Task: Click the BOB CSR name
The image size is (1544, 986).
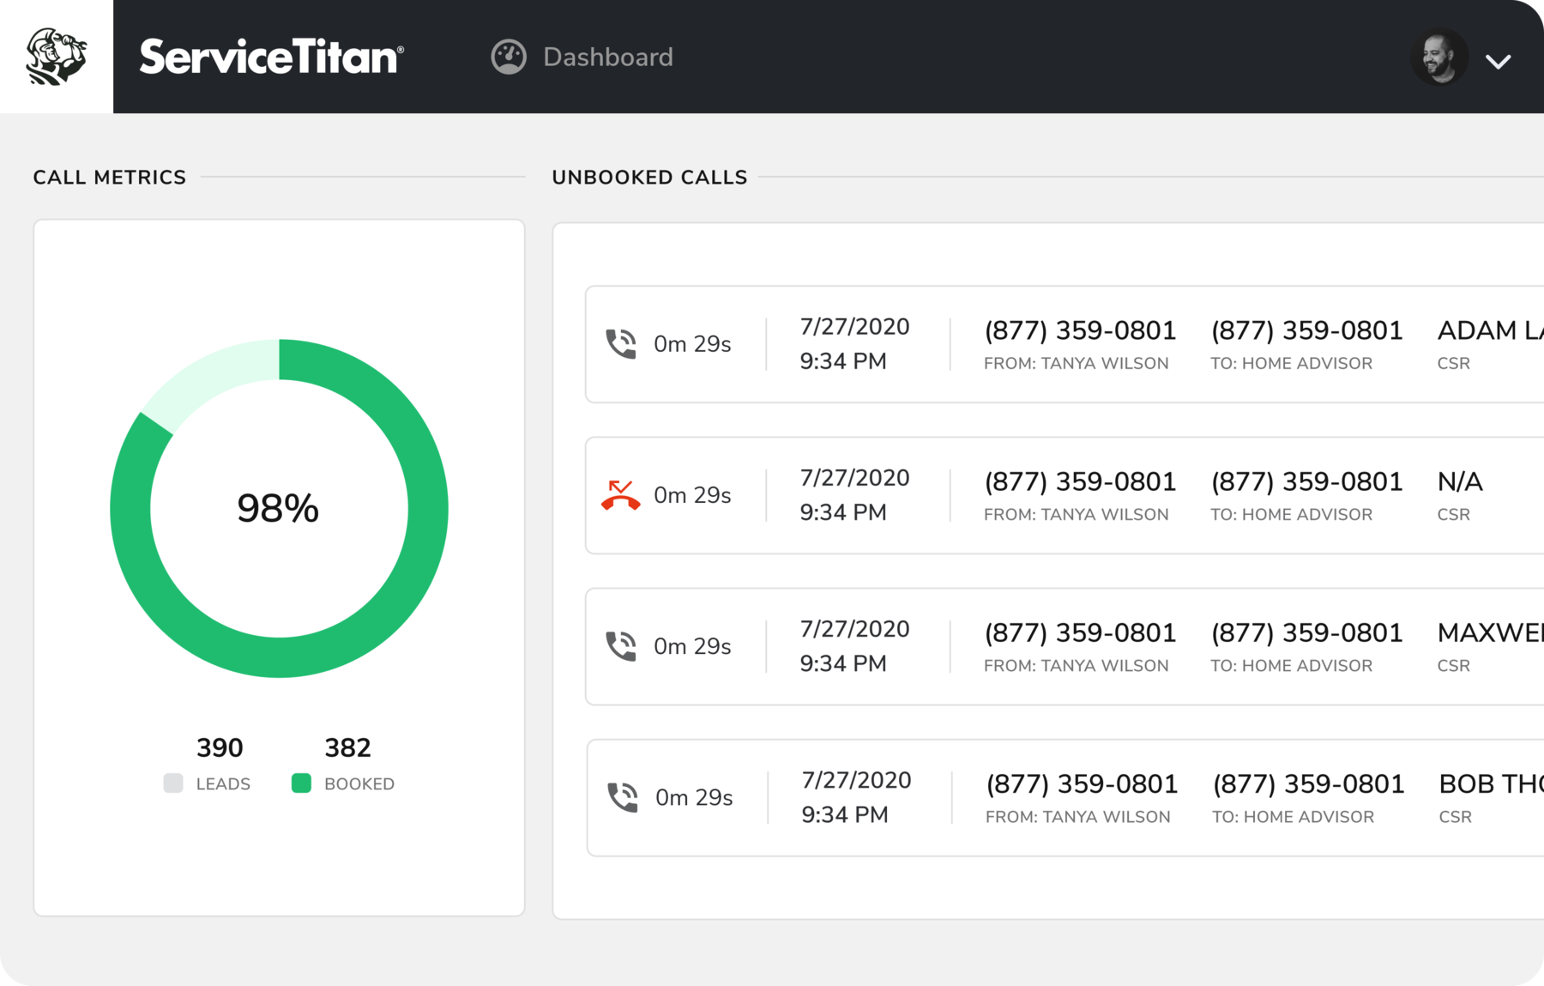Action: (1492, 783)
